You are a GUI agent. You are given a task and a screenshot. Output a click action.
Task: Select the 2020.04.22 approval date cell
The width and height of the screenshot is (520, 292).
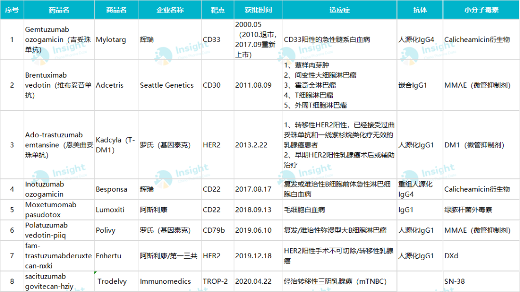point(259,281)
